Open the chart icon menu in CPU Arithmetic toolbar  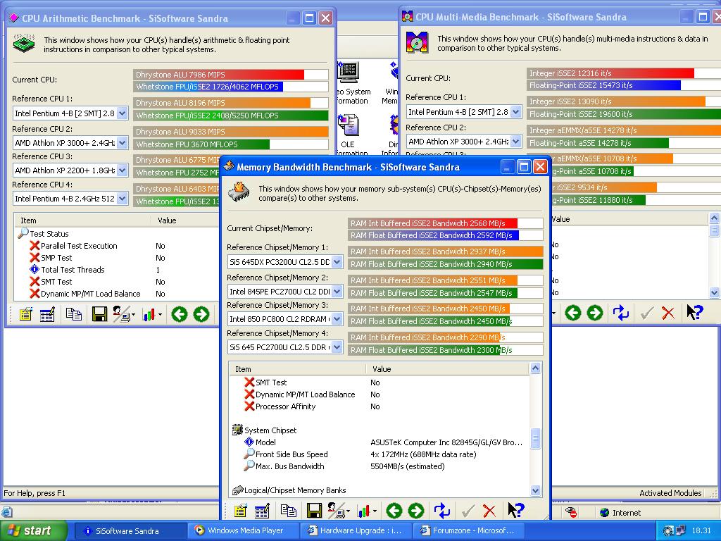(152, 315)
